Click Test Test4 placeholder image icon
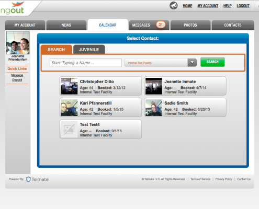The height and width of the screenshot is (209, 259). tap(69, 129)
